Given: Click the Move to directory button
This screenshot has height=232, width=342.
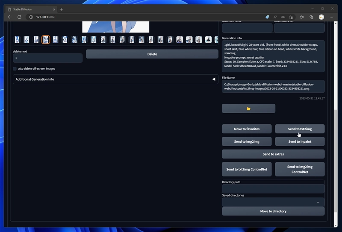Looking at the screenshot, I should 273,211.
